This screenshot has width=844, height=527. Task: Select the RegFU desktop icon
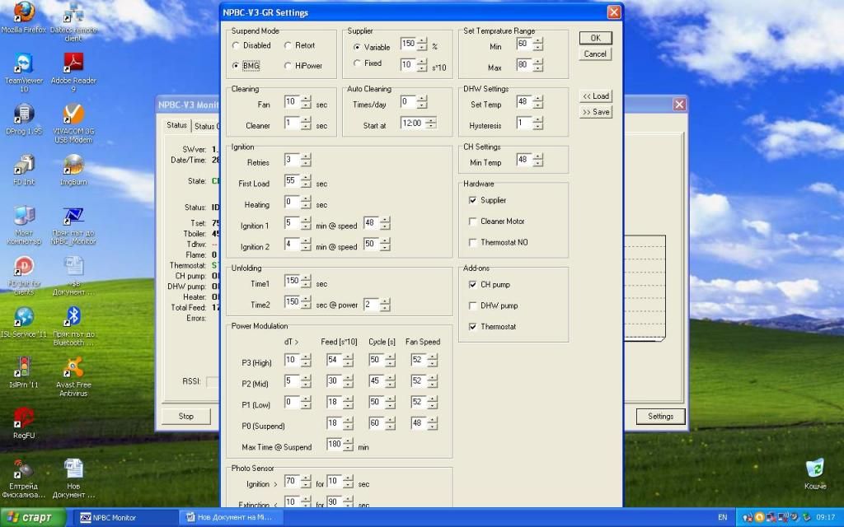[x=24, y=423]
